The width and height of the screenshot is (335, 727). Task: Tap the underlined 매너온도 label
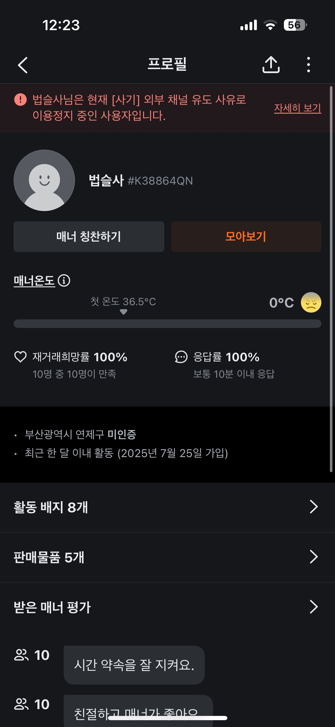click(x=34, y=281)
